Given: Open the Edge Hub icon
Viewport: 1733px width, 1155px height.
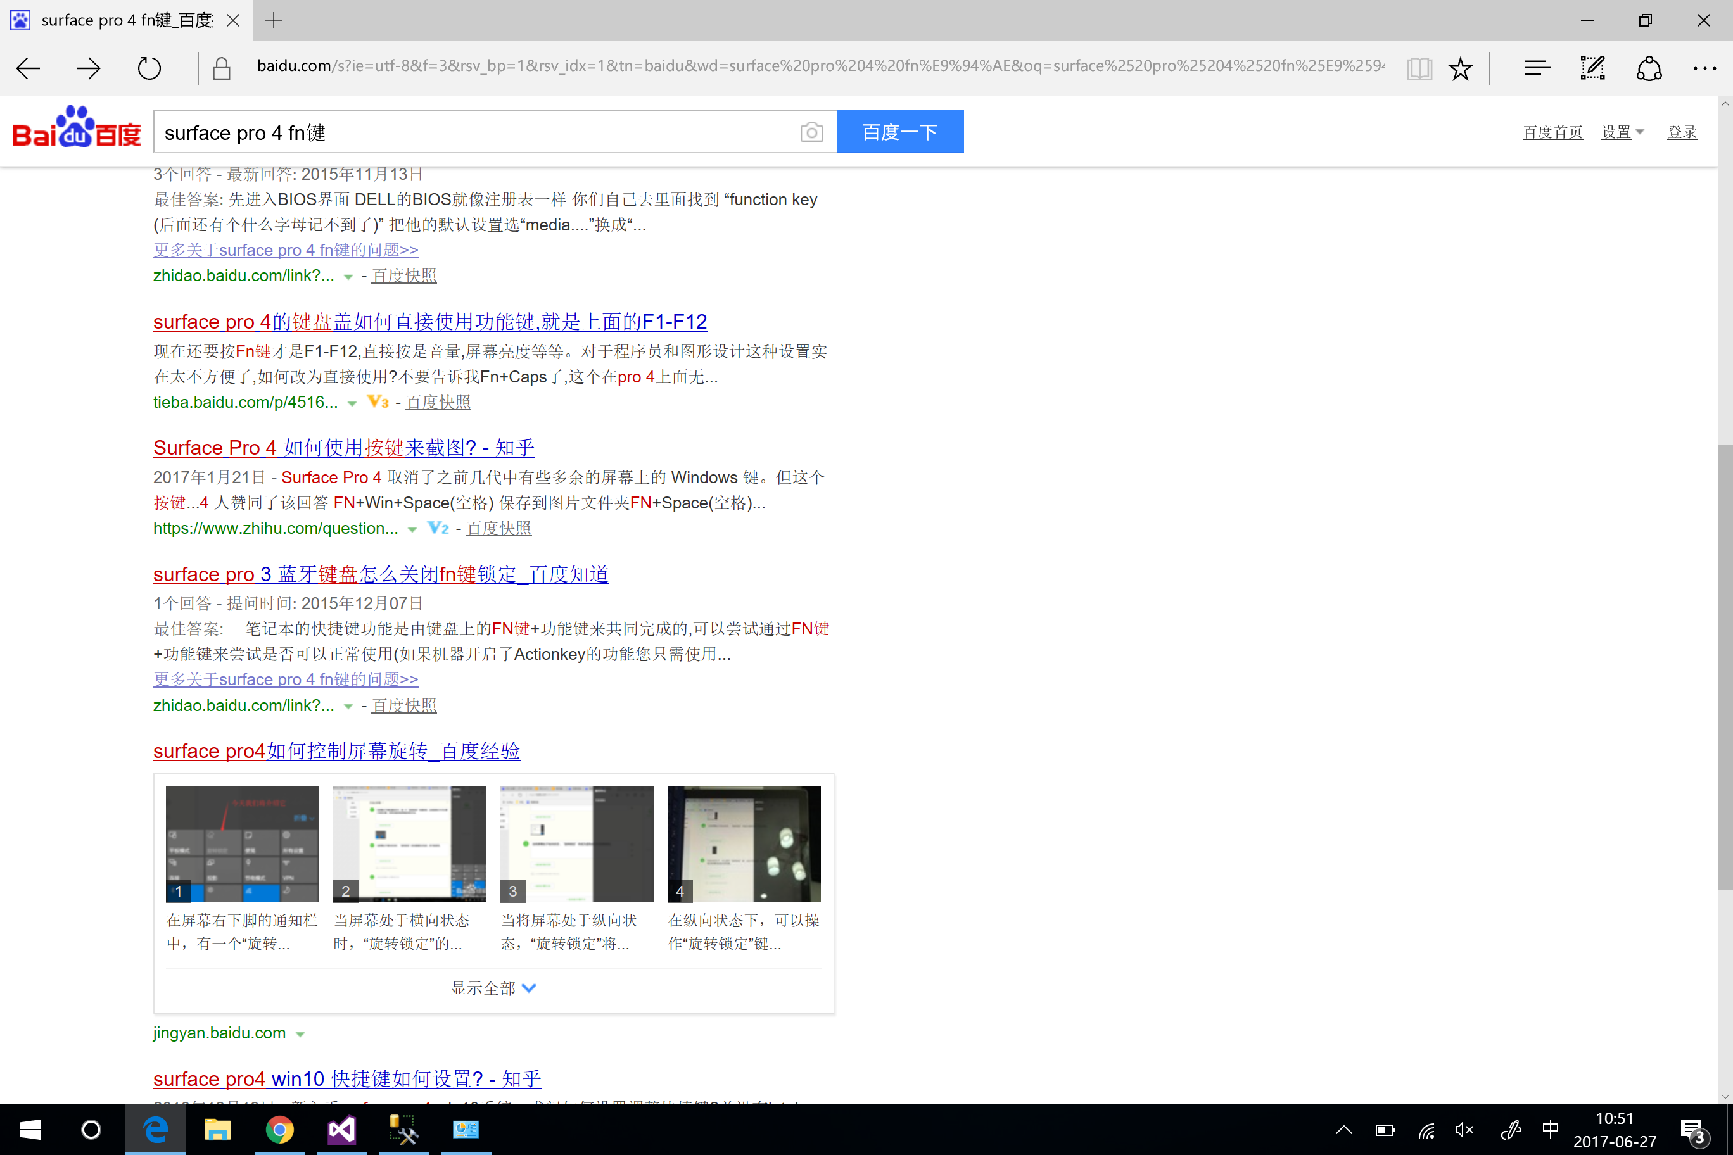Looking at the screenshot, I should click(1537, 68).
